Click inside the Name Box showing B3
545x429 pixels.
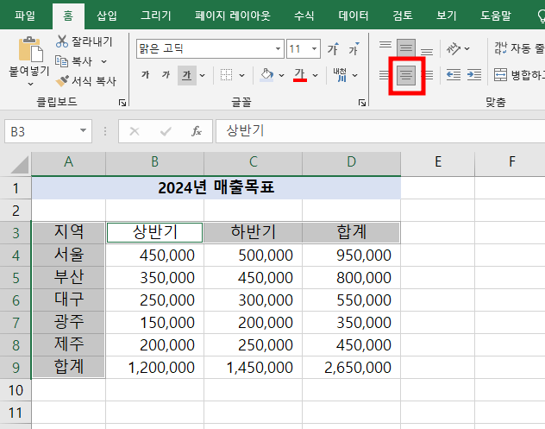coord(41,131)
